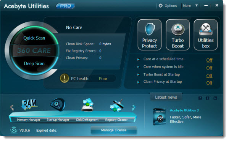The height and width of the screenshot is (142, 229).
Task: Open the More menu label
Action: tap(187, 6)
